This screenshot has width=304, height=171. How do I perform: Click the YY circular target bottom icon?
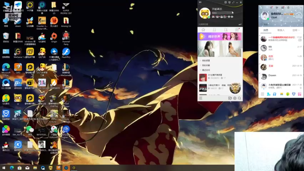[x=235, y=98]
